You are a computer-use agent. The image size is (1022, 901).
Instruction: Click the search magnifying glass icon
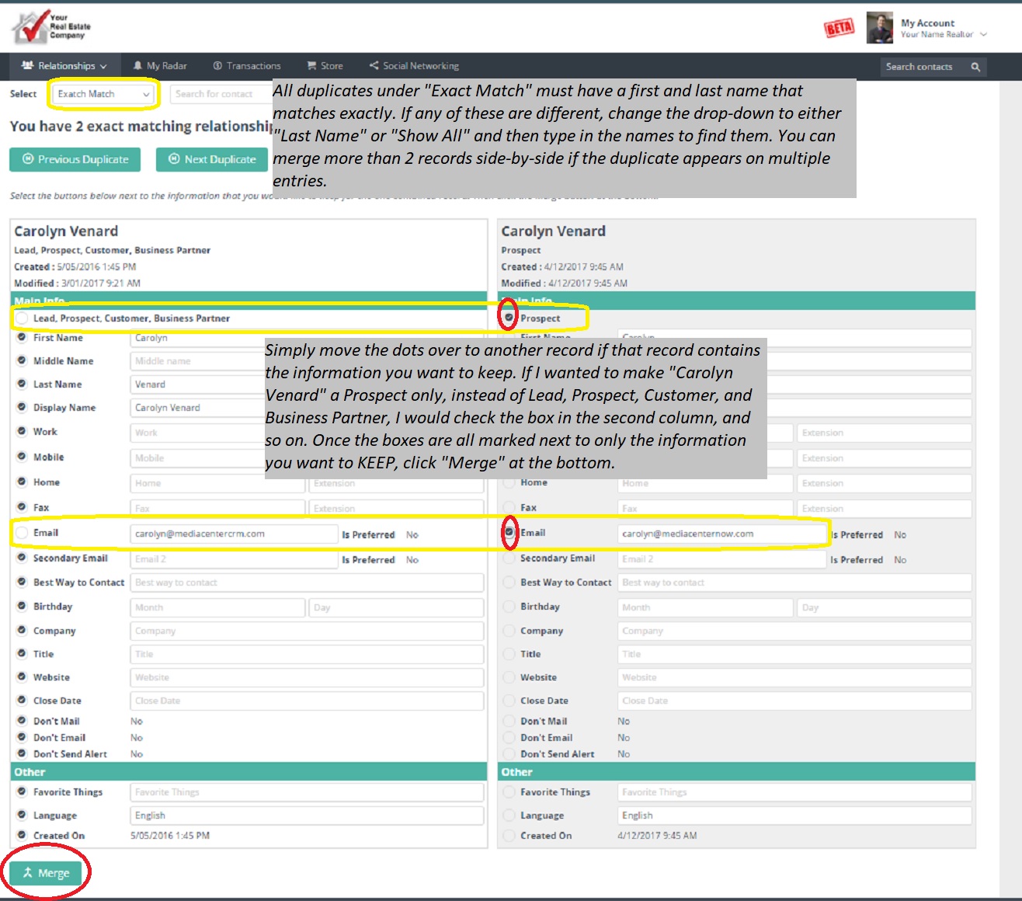click(976, 67)
